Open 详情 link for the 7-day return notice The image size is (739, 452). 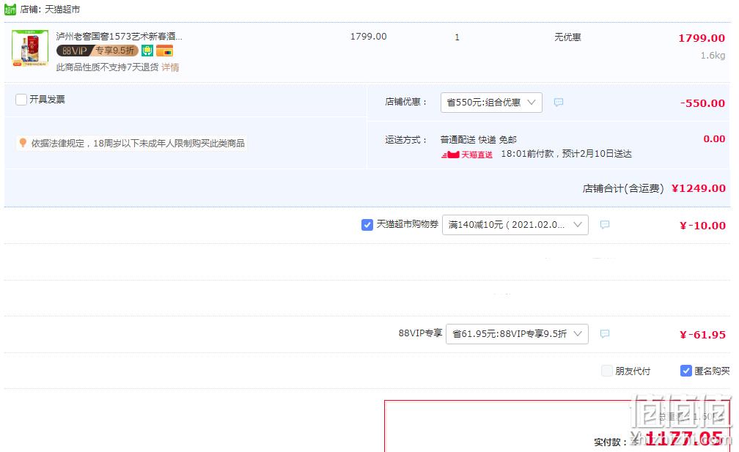(x=170, y=67)
